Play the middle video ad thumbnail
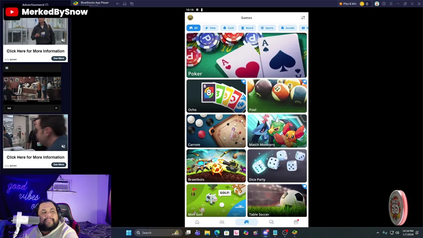The height and width of the screenshot is (238, 423). pyautogui.click(x=32, y=89)
